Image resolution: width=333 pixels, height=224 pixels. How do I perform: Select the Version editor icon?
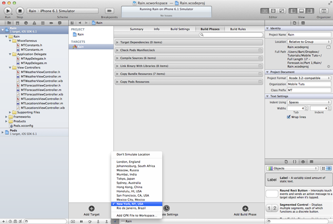281,11
